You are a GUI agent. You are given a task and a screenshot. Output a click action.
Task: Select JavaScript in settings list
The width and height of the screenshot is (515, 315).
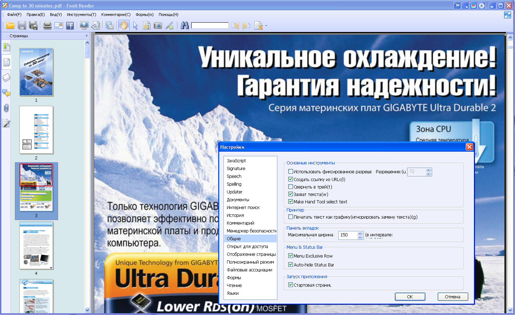tap(250, 161)
